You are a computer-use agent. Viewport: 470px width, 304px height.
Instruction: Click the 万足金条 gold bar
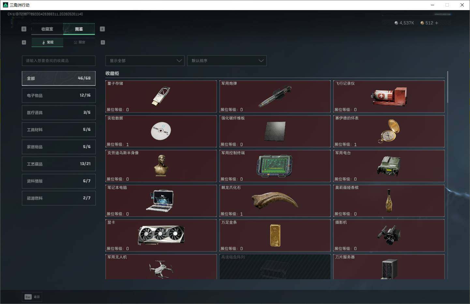coord(275,236)
